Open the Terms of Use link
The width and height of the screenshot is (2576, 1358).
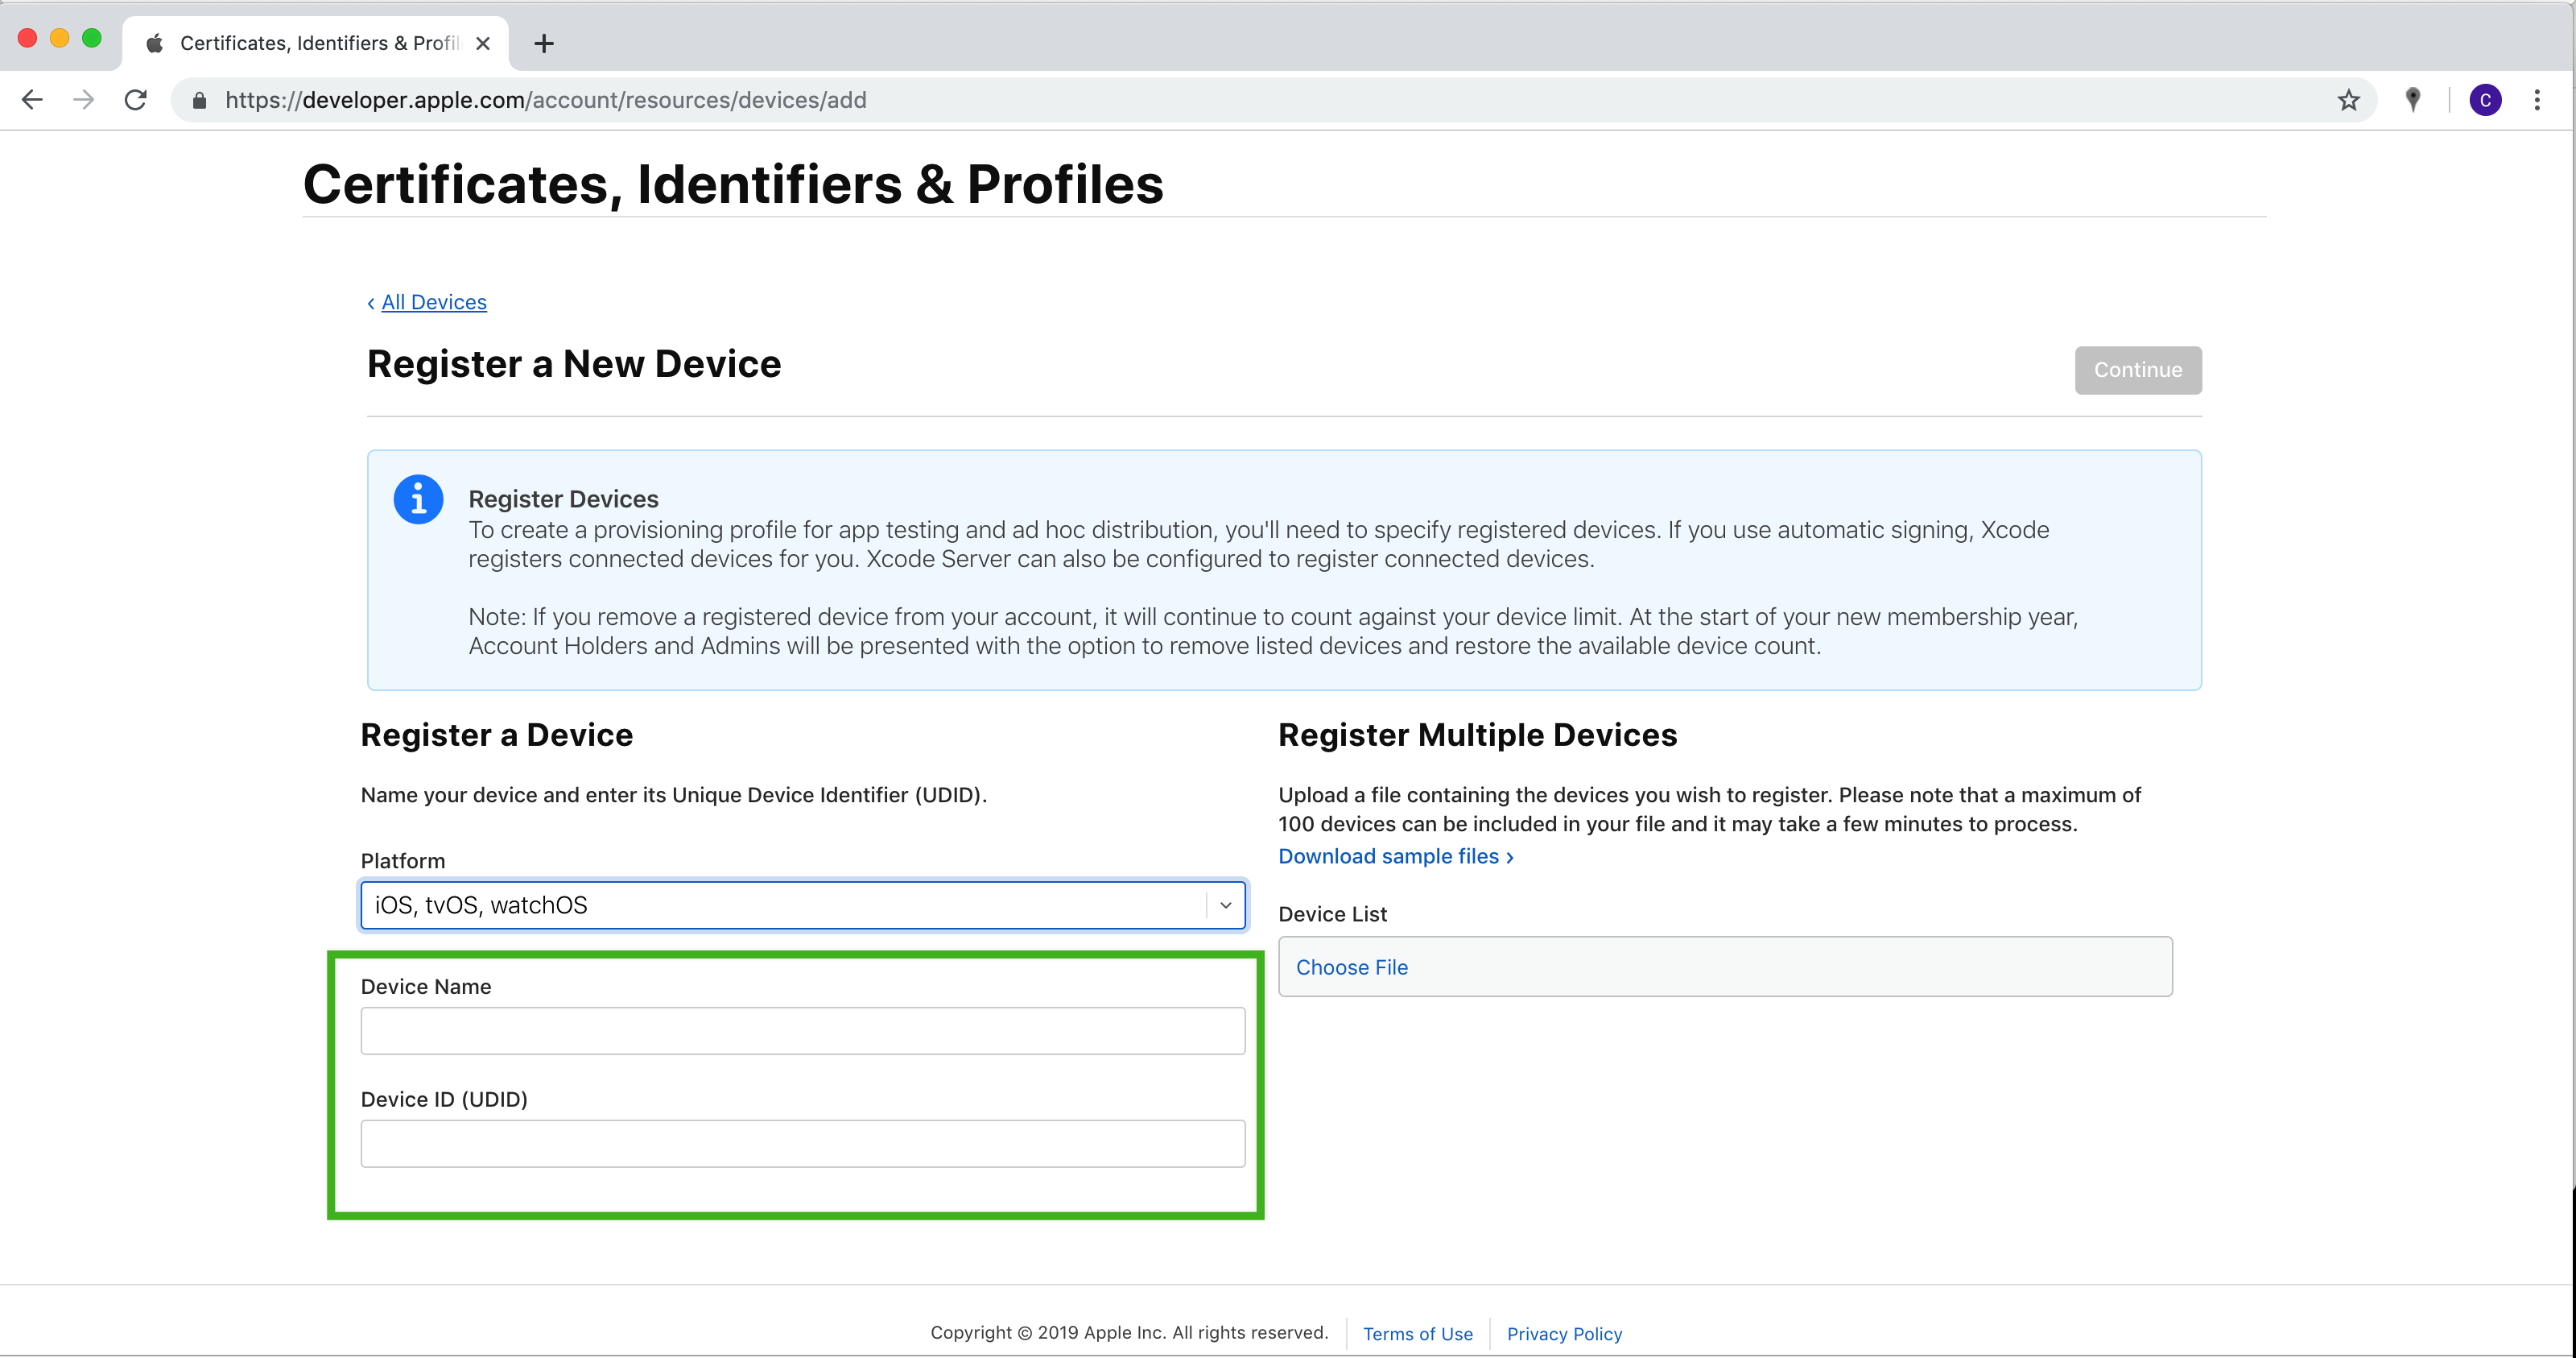tap(1417, 1333)
